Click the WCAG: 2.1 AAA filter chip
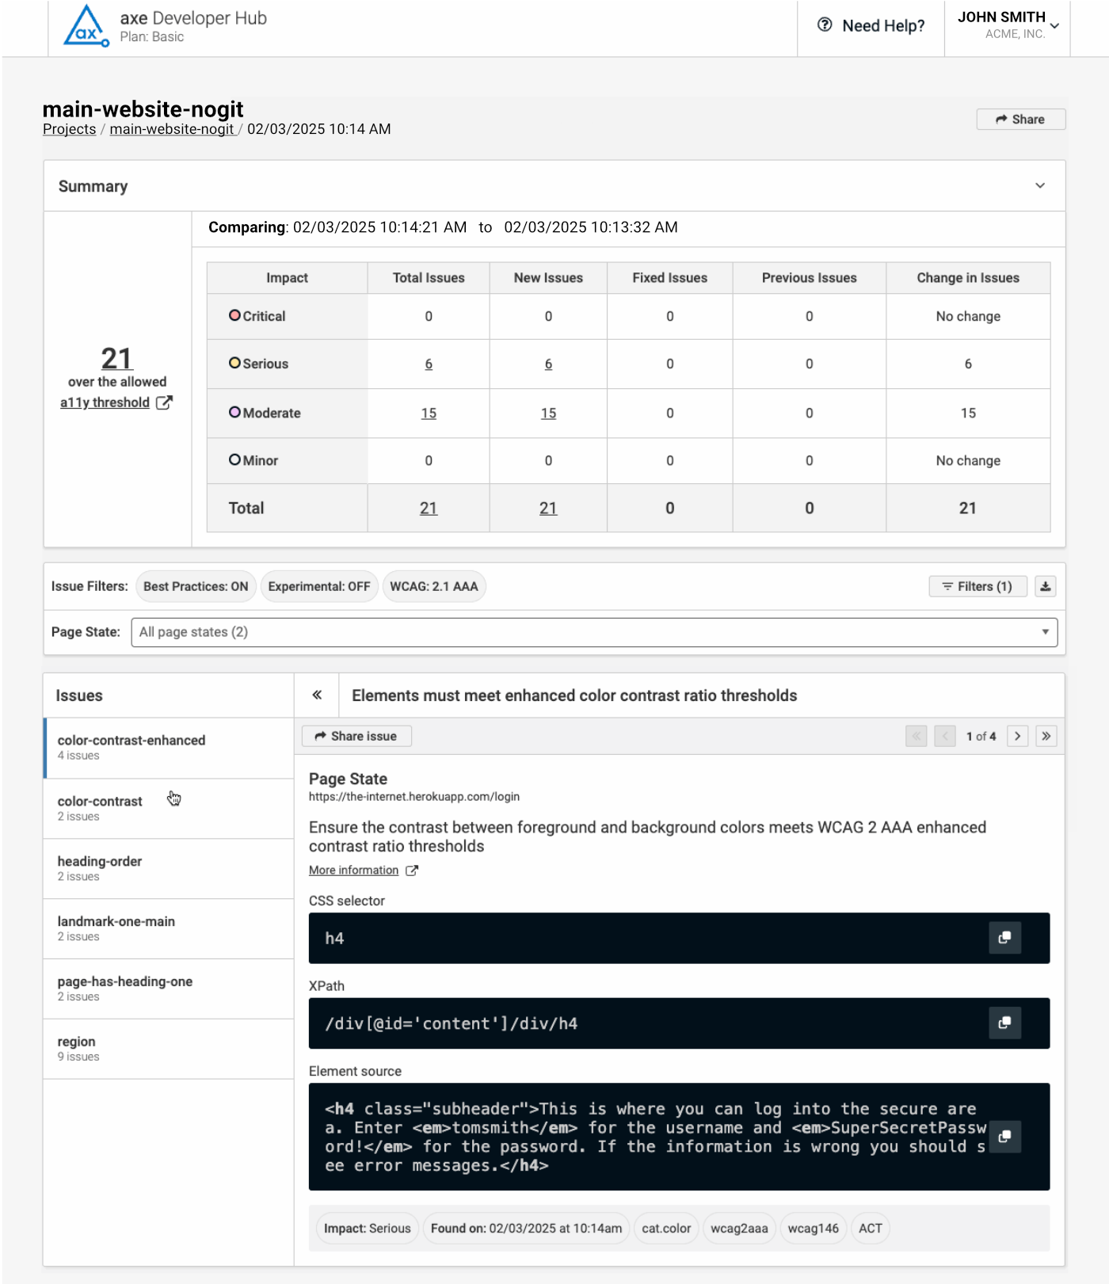The width and height of the screenshot is (1109, 1284). [433, 586]
